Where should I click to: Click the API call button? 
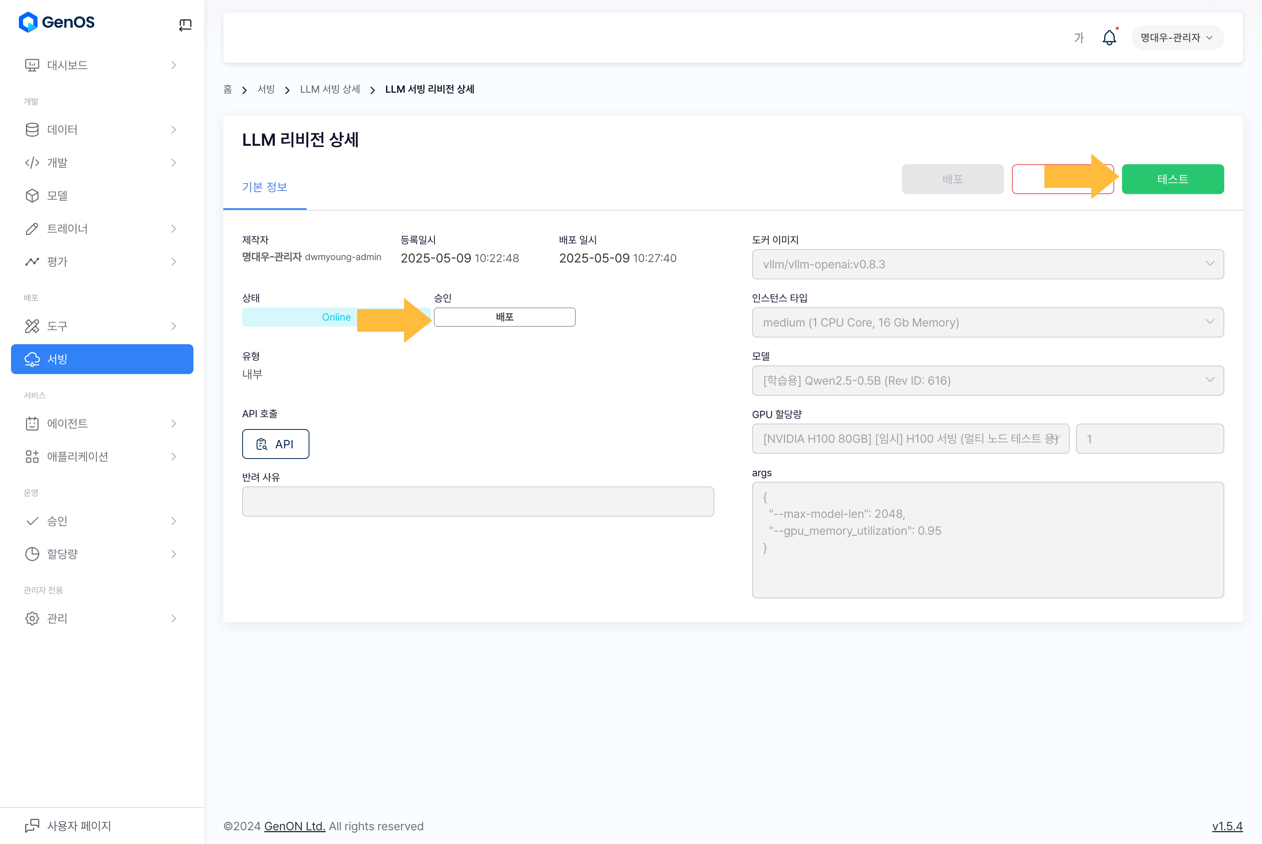click(x=275, y=444)
